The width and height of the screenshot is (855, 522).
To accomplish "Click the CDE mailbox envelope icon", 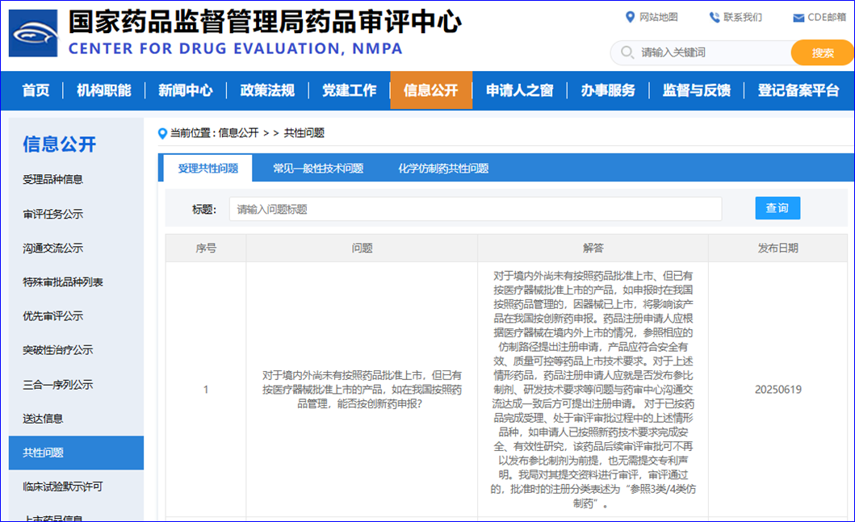I will pos(798,18).
